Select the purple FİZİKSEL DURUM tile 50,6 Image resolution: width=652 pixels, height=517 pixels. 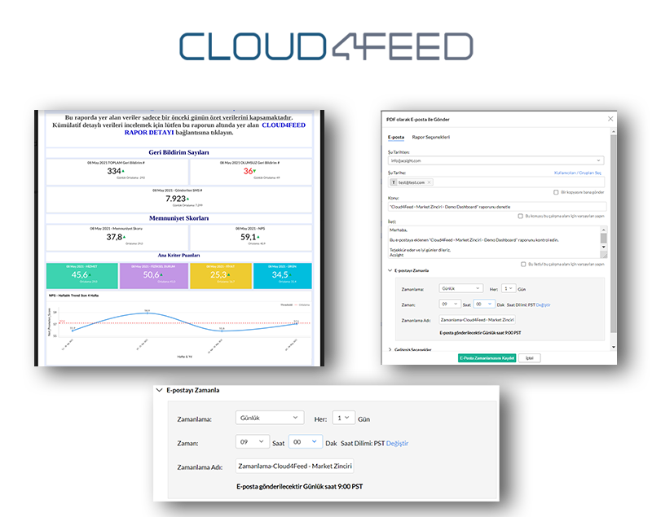(153, 276)
